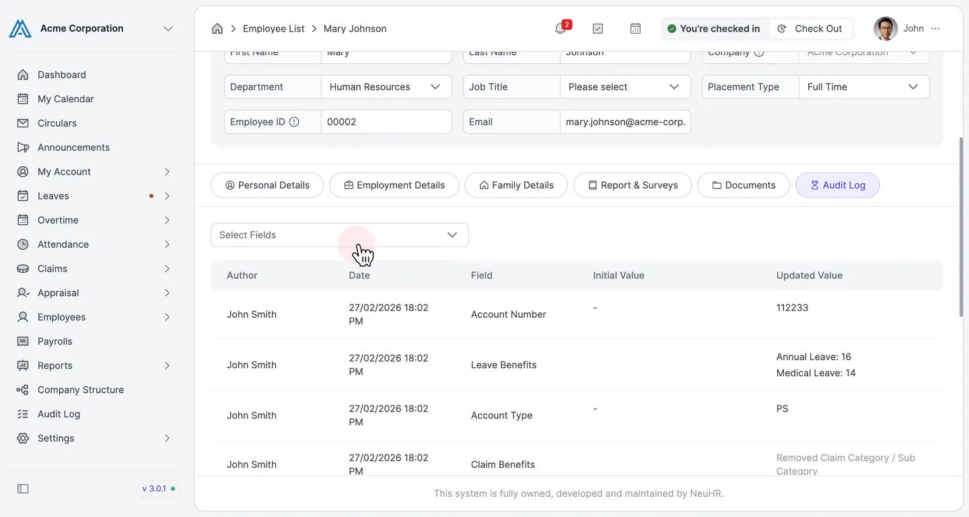Screen dimensions: 969x517
Task: Open notifications bell with badge
Action: [561, 28]
